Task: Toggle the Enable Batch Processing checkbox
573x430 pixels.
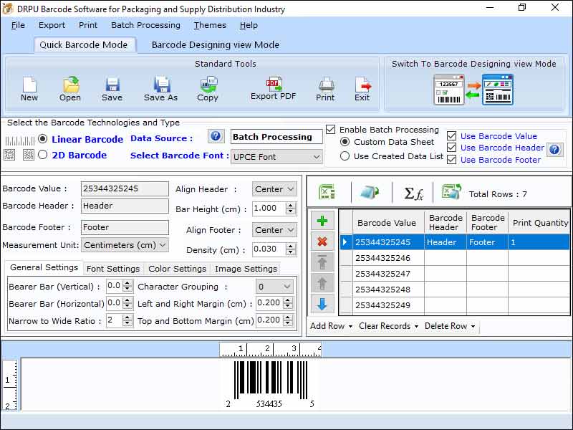Action: (330, 130)
